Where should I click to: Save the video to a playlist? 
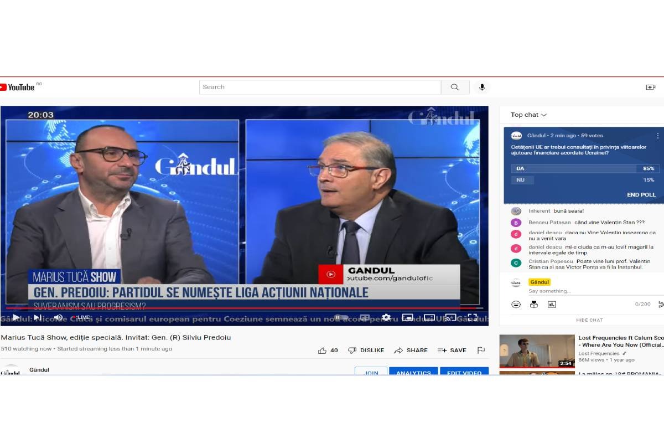pyautogui.click(x=452, y=351)
